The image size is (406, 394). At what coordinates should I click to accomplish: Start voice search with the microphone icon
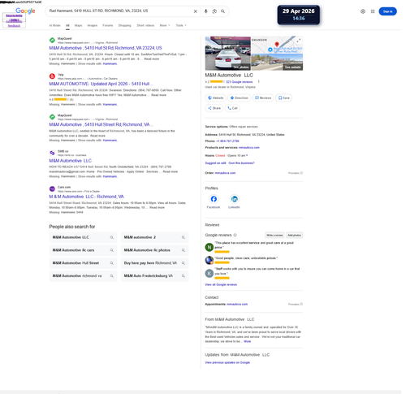[205, 11]
